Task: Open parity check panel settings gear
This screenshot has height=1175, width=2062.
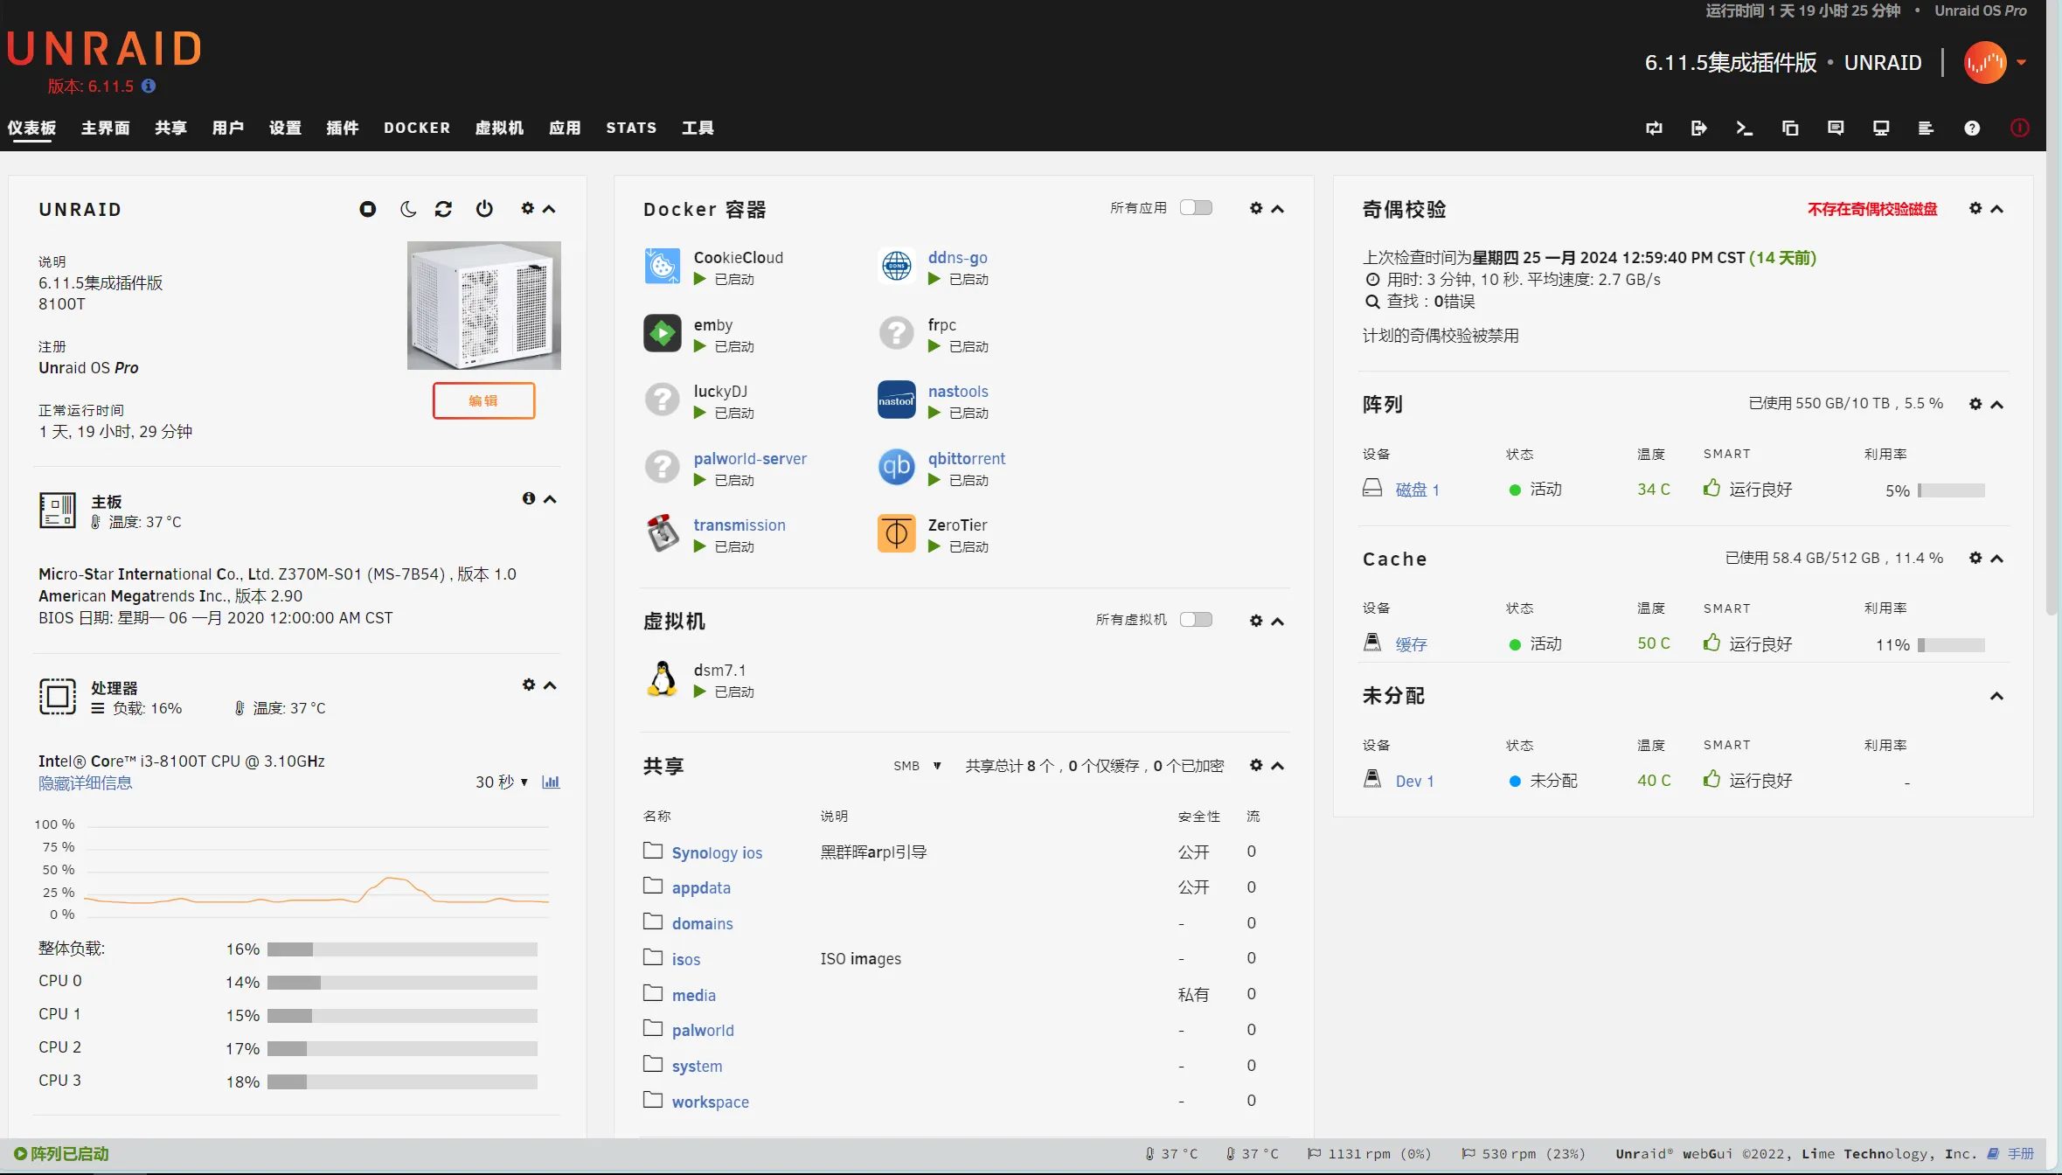Action: (1975, 208)
